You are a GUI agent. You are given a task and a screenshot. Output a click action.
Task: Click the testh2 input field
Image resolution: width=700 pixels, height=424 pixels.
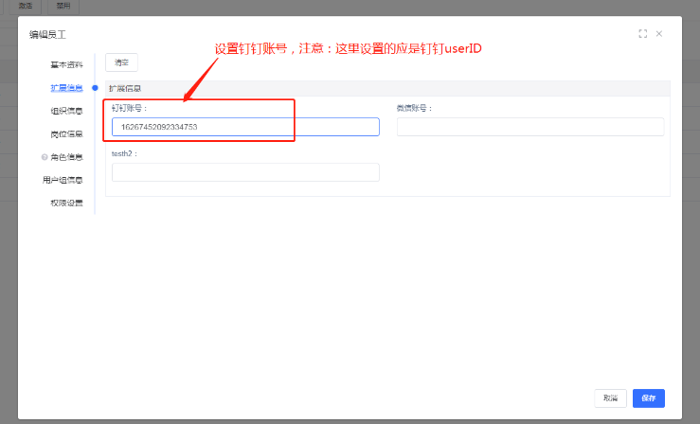[245, 172]
